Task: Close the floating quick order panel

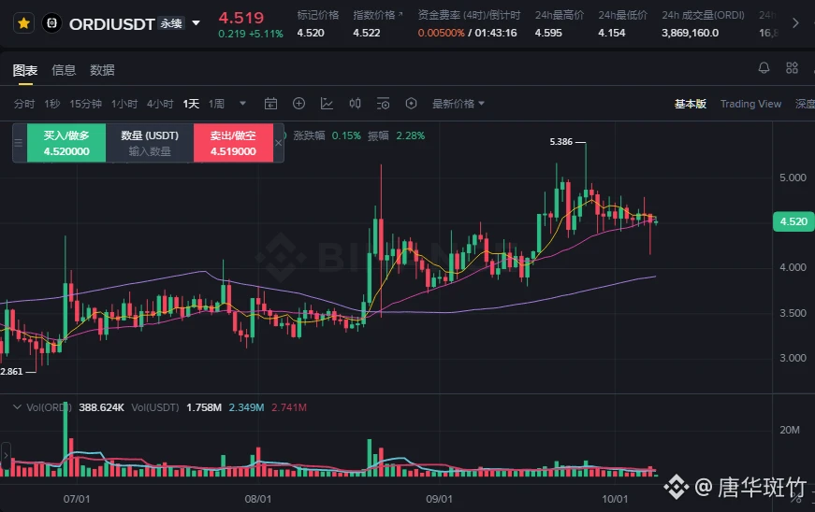Action: pos(279,143)
